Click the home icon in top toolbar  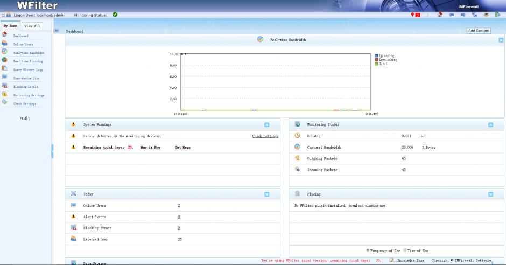440,15
